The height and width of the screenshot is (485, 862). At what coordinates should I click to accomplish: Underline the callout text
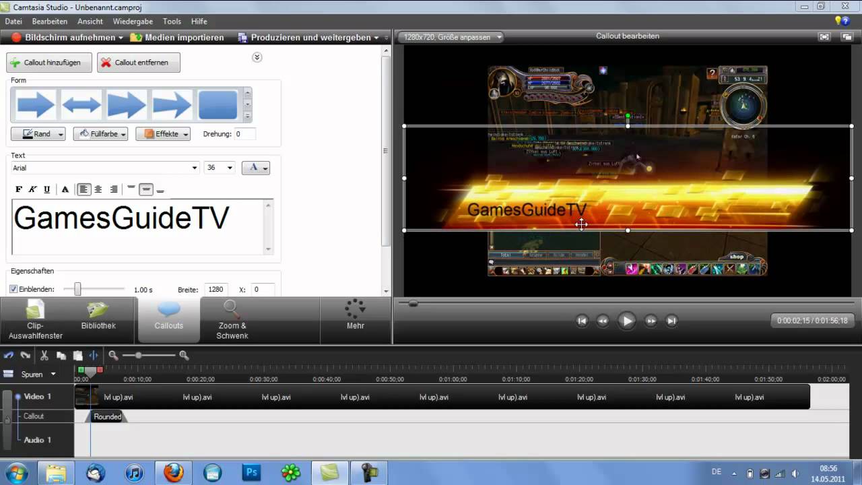coord(46,189)
